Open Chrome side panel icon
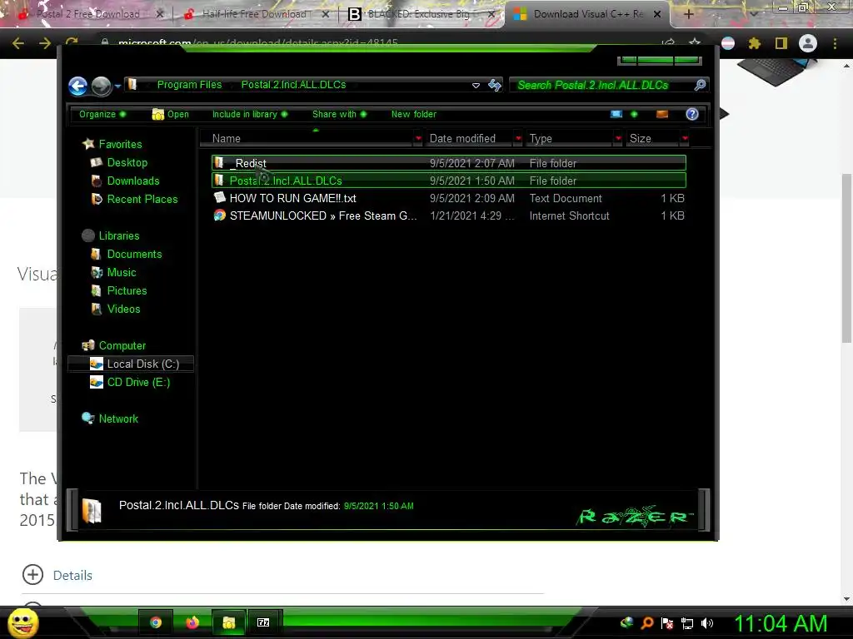This screenshot has height=639, width=853. (x=781, y=43)
